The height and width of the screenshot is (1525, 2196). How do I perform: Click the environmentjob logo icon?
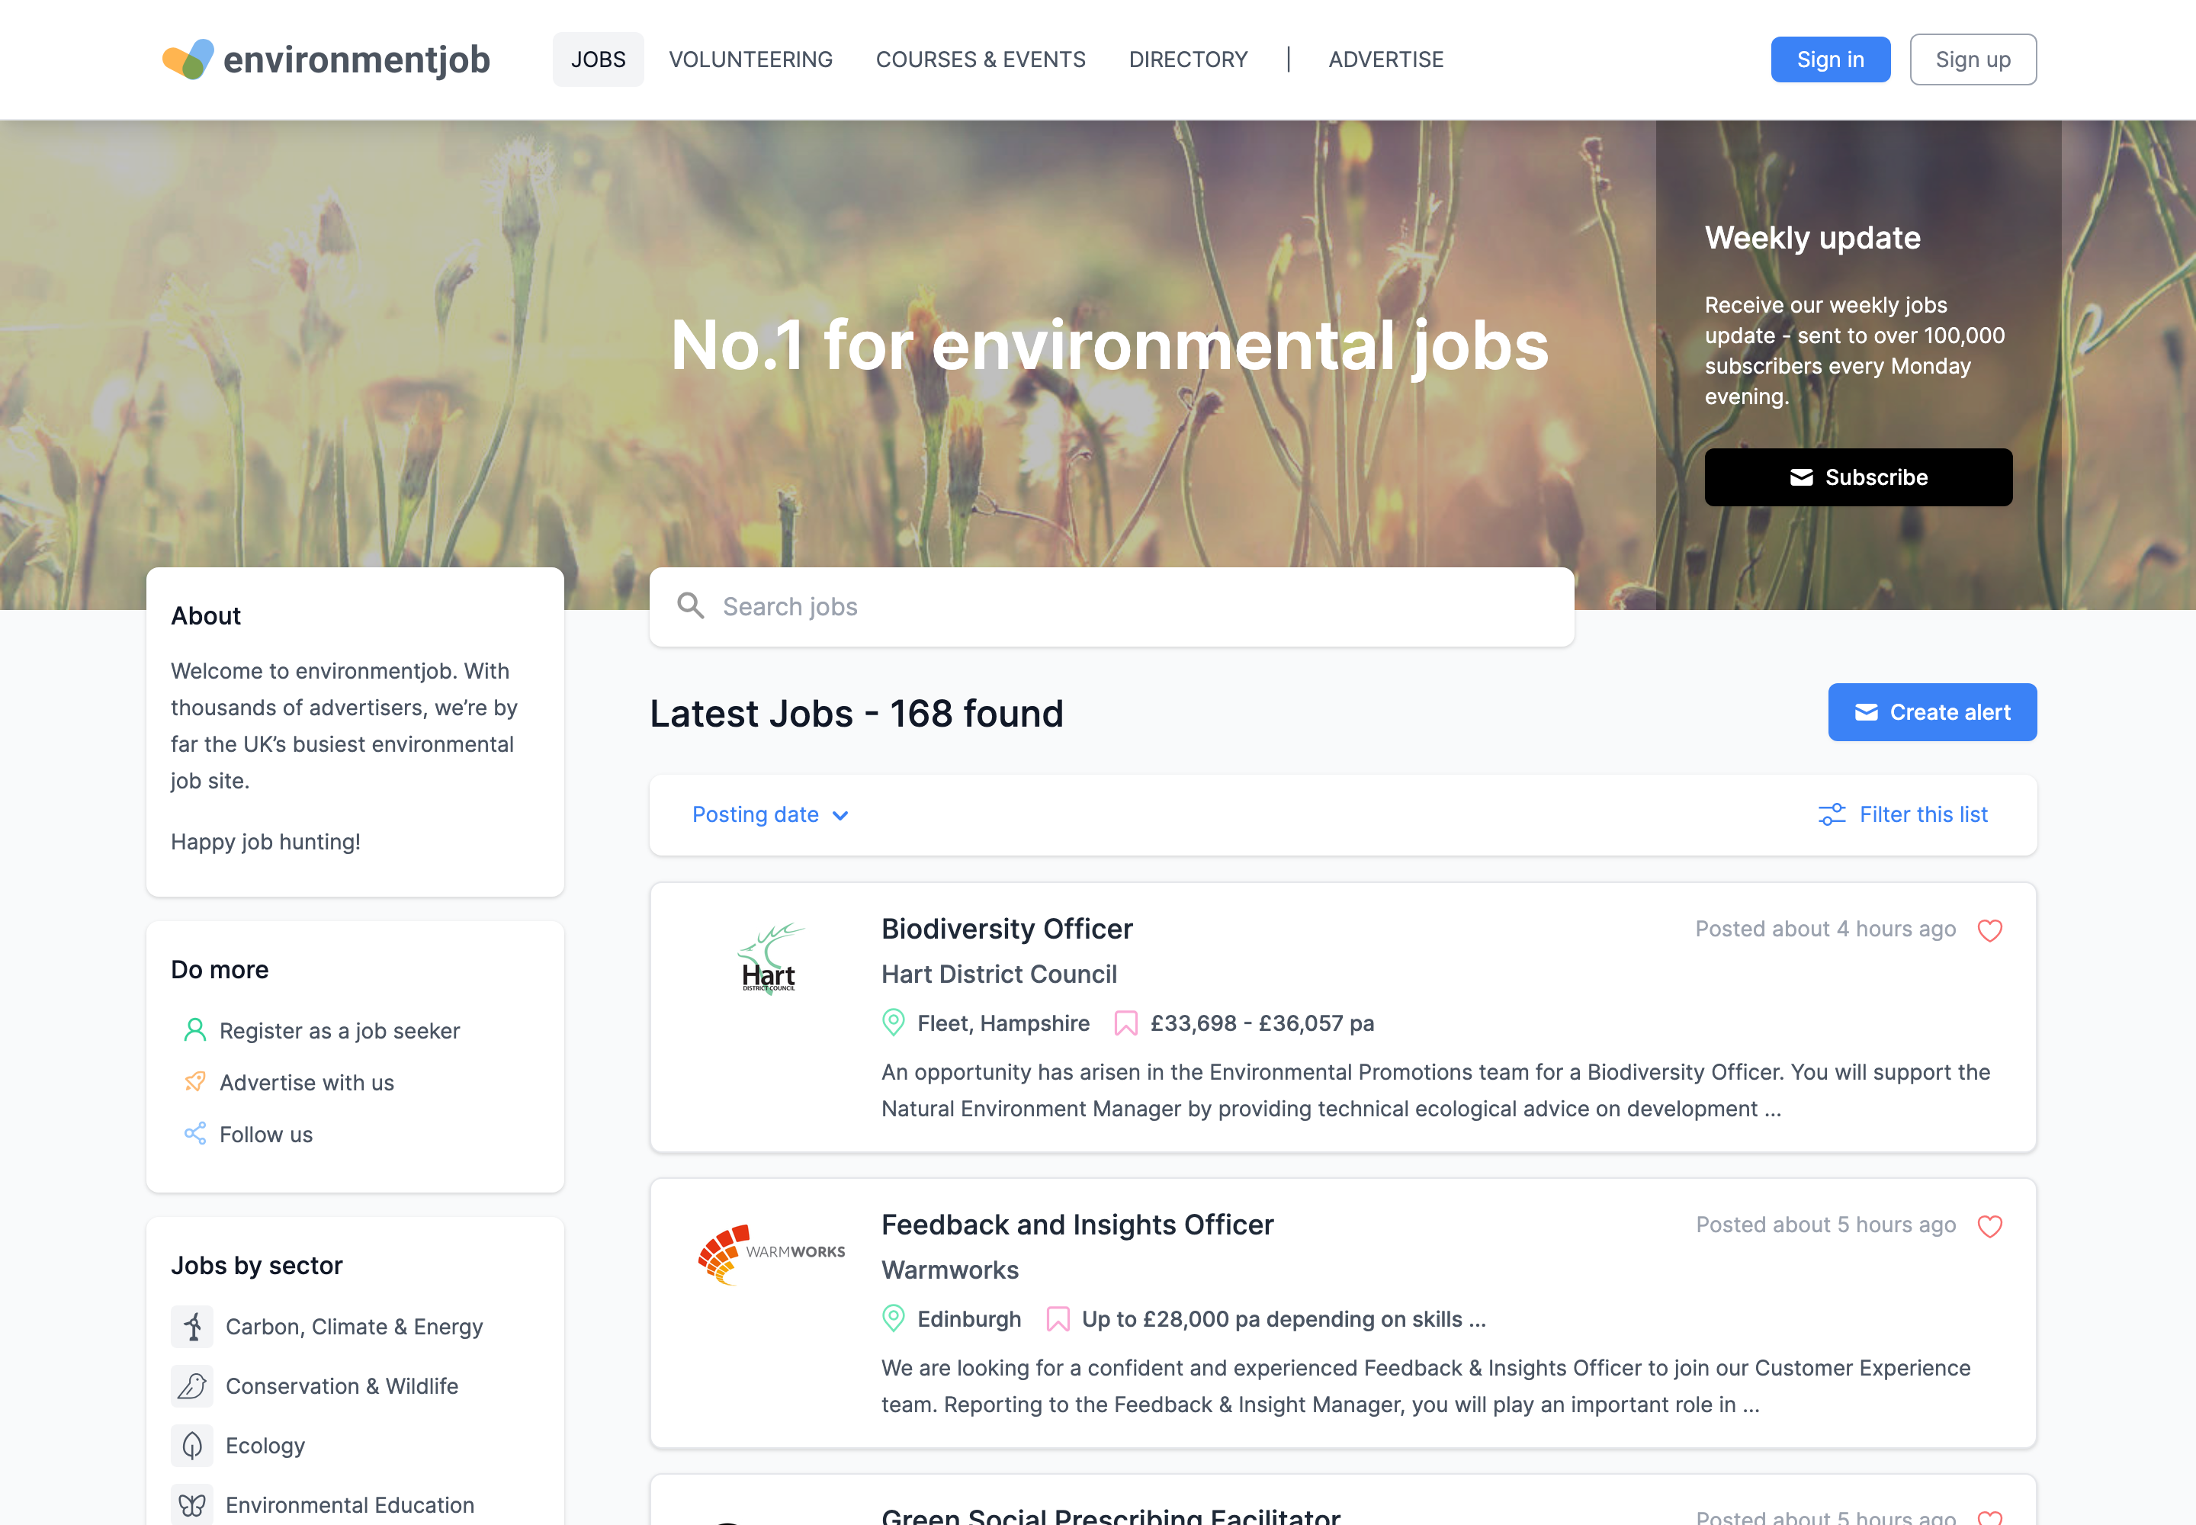188,59
